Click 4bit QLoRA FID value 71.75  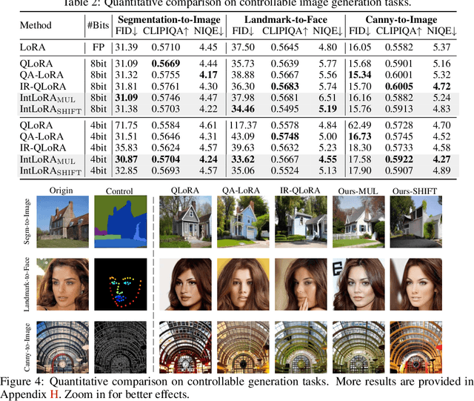tap(127, 125)
